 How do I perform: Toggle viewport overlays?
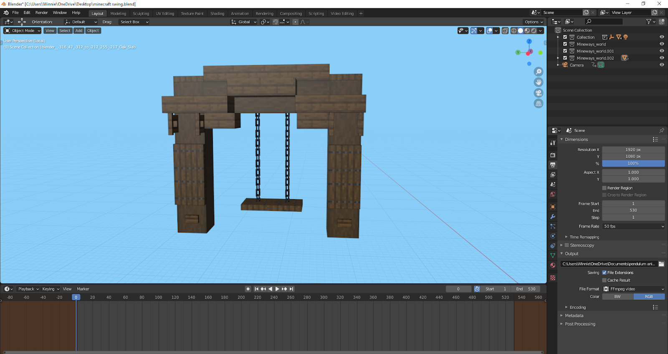(x=490, y=30)
